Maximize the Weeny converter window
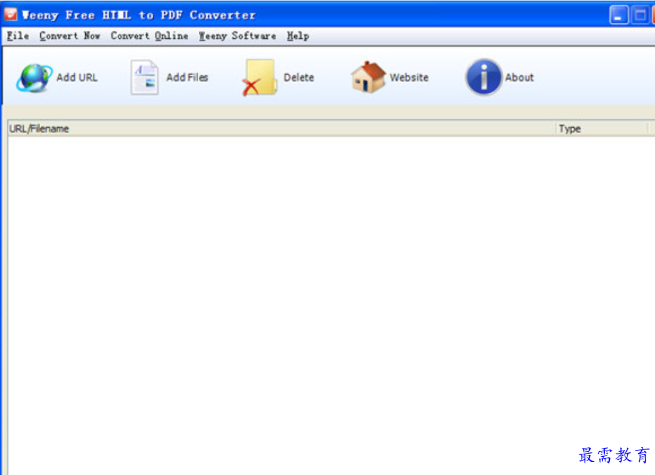The width and height of the screenshot is (655, 475). click(x=640, y=16)
